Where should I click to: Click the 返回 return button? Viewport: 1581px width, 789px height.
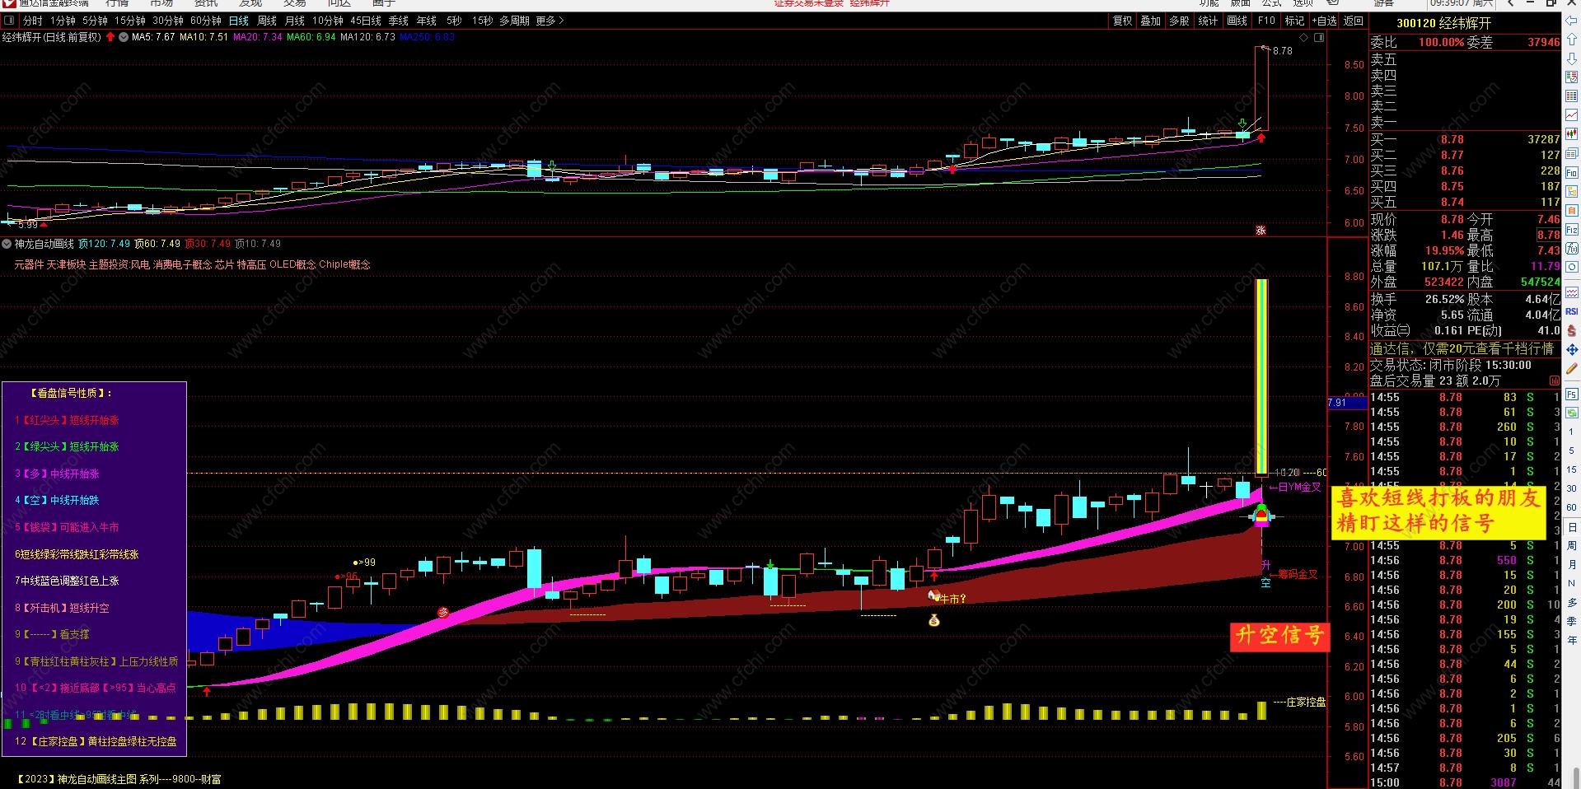click(1354, 21)
